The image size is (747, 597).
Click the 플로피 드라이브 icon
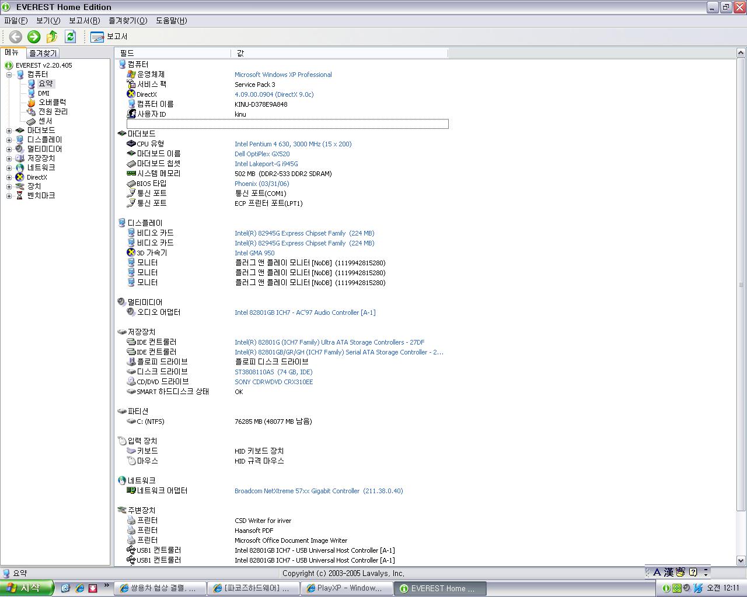coord(131,362)
